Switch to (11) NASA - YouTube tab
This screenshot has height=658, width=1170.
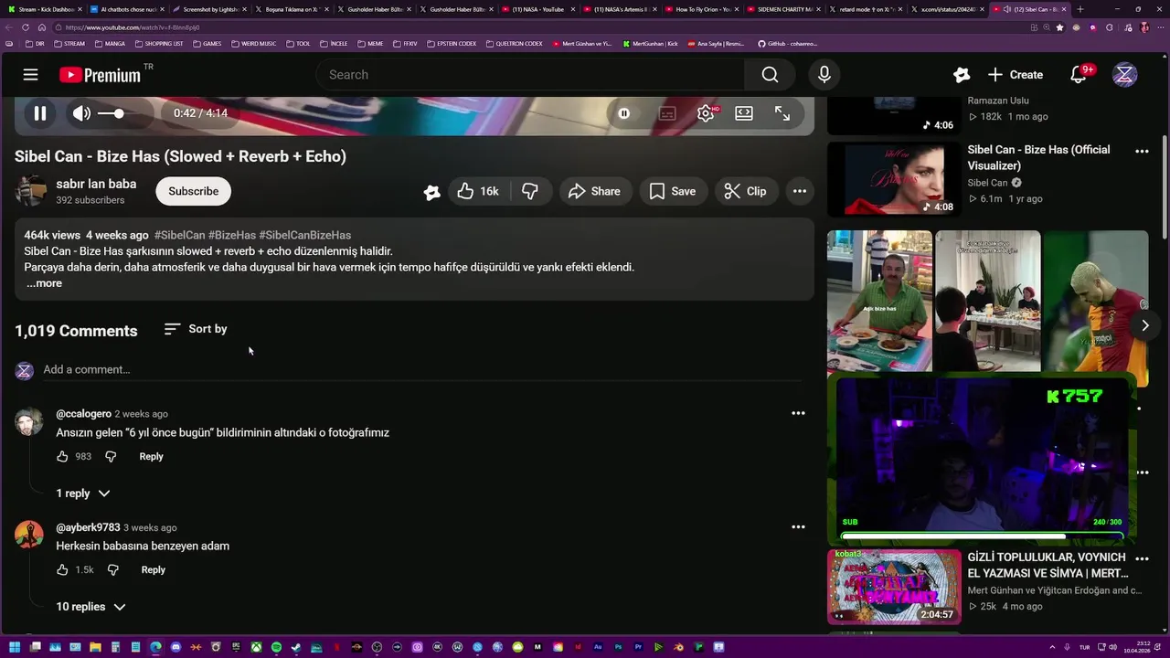coord(538,9)
